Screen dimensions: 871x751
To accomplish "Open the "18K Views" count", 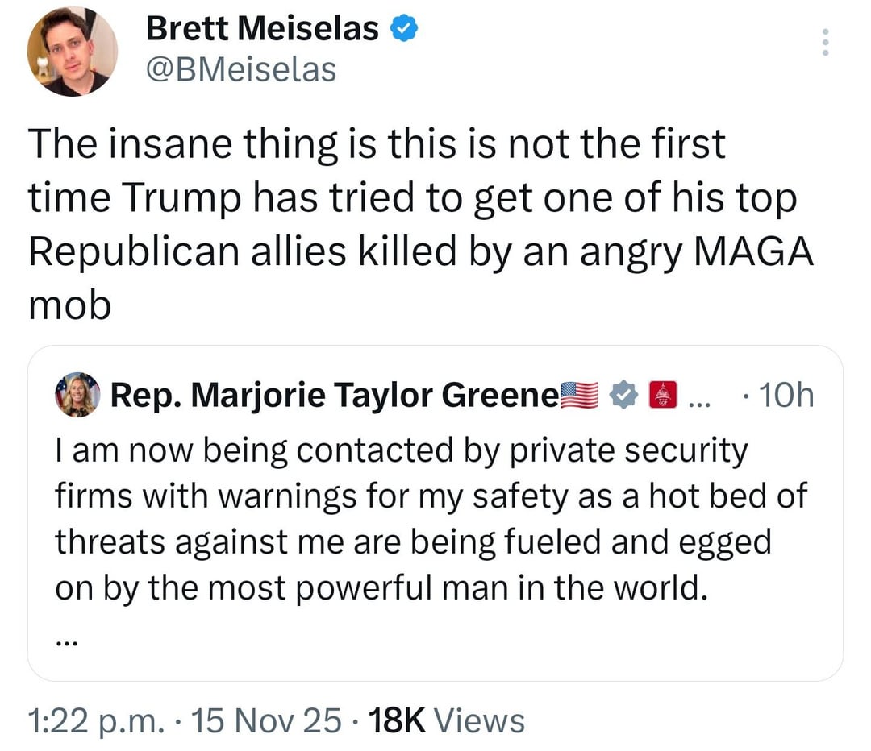I will click(x=447, y=720).
